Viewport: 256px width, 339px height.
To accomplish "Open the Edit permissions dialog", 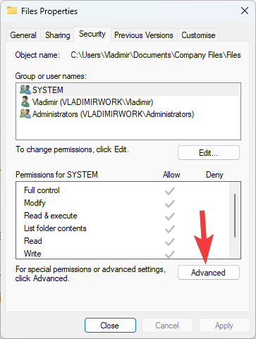I will point(209,153).
